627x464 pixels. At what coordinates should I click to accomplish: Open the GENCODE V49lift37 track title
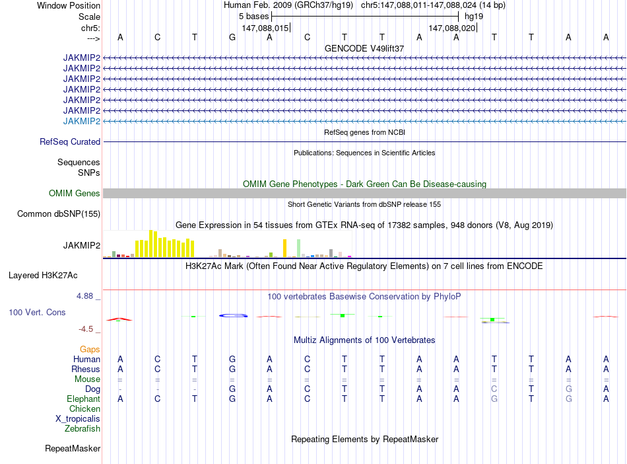click(x=364, y=48)
